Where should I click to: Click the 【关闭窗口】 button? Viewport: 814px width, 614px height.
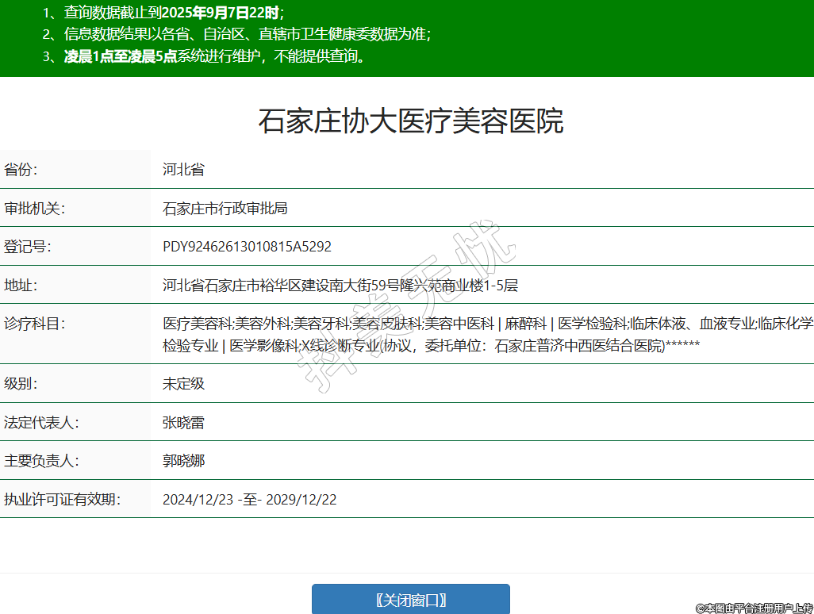pos(410,600)
